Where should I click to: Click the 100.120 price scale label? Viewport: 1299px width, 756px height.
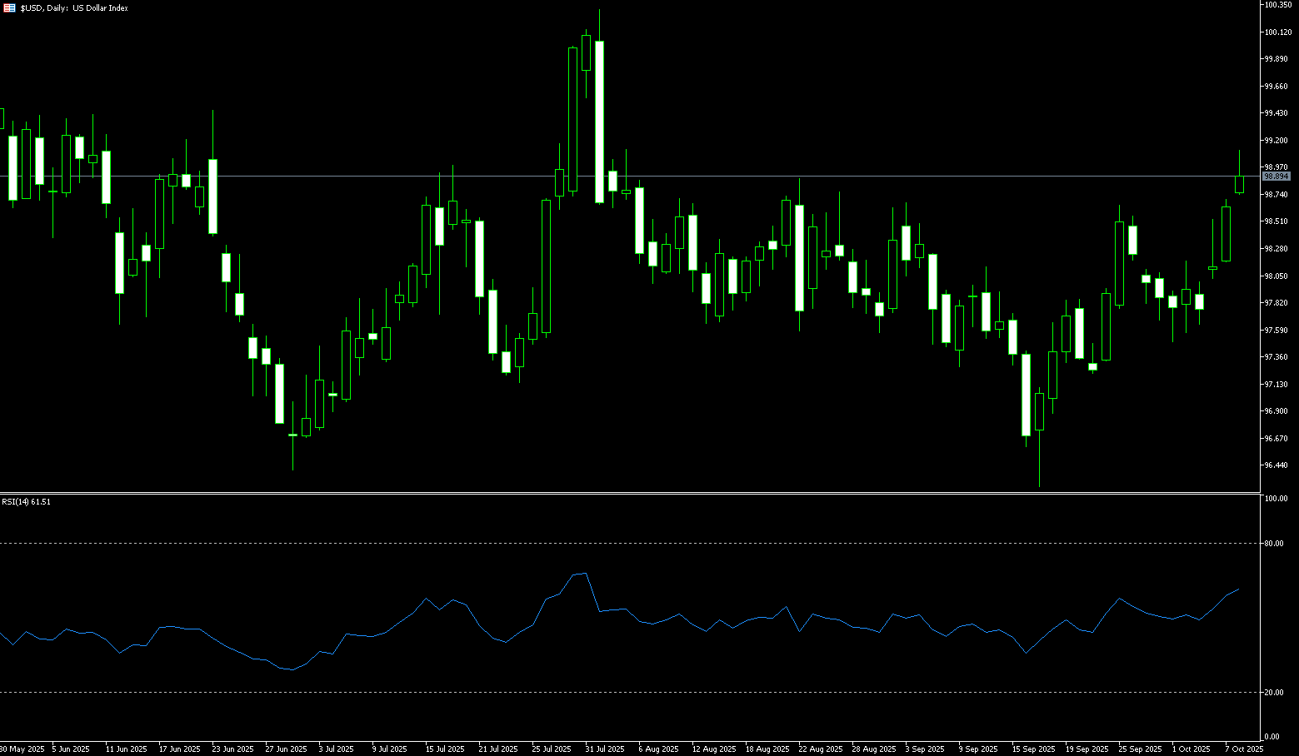point(1277,32)
